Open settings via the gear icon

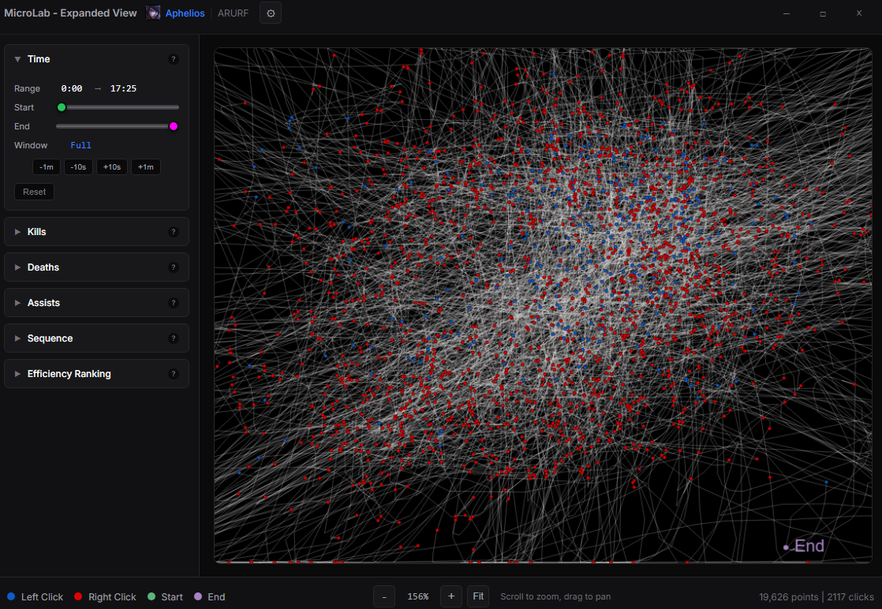271,13
